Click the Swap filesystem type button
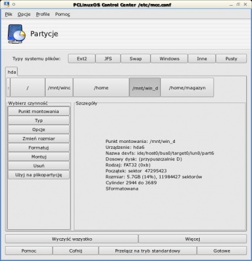This screenshot has width=252, height=261. [136, 59]
